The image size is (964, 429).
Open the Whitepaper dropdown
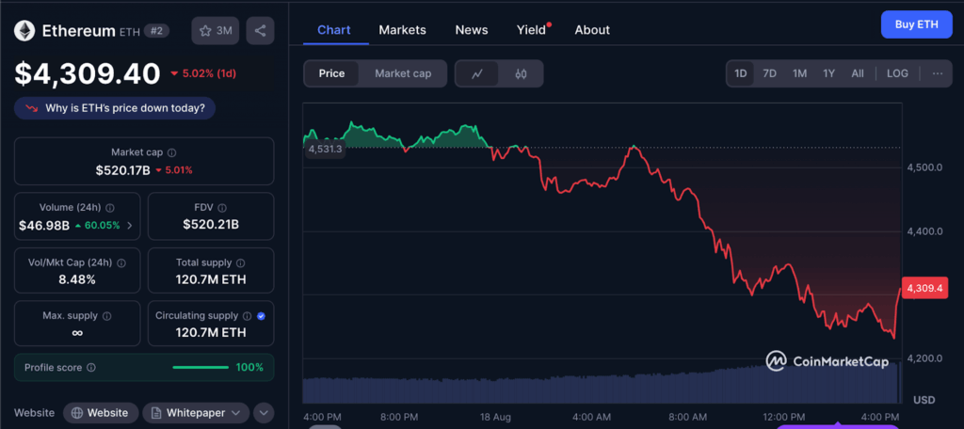(x=196, y=412)
